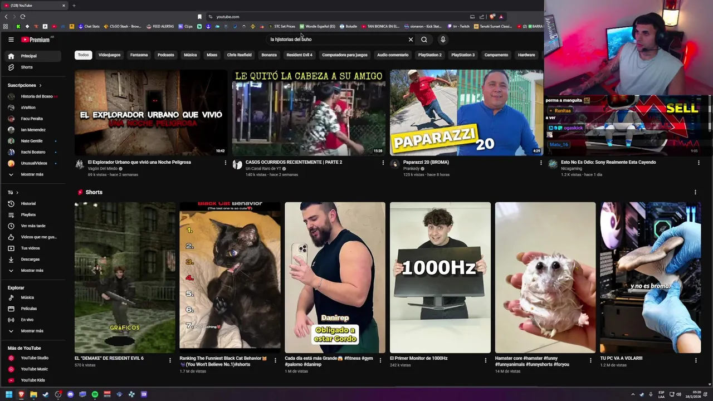Open options for El Primer Monitor 1000Hz short
Viewport: 713px width, 401px height.
[x=485, y=360]
